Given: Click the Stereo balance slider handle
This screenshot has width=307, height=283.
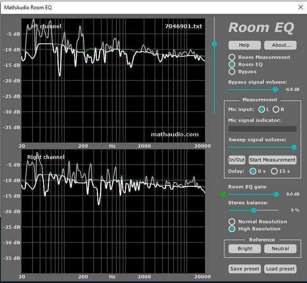Looking at the screenshot, I should [254, 210].
